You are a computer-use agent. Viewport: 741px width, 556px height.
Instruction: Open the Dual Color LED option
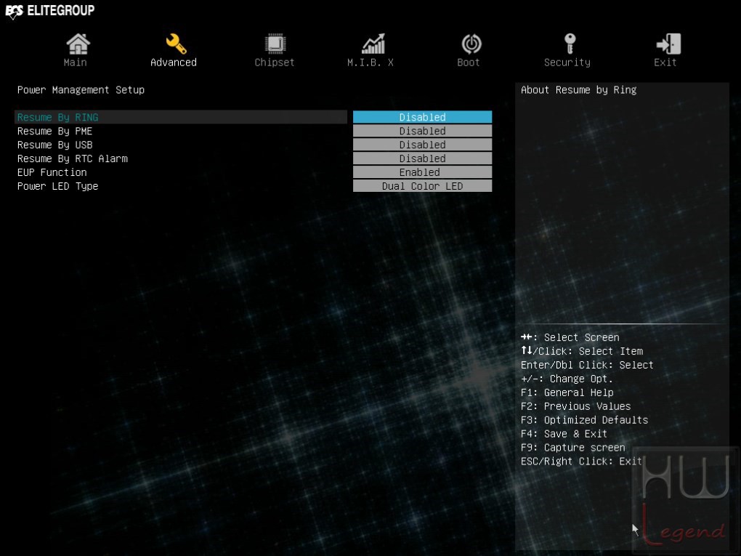click(x=423, y=186)
